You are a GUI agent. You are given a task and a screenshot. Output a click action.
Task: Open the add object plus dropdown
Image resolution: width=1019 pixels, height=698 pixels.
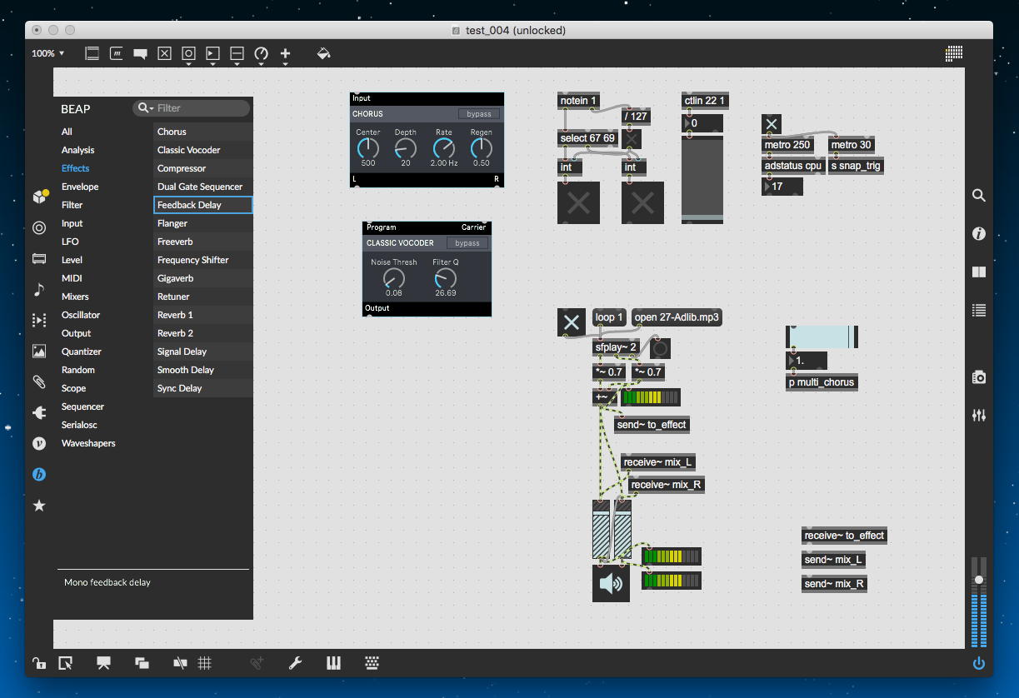tap(285, 54)
